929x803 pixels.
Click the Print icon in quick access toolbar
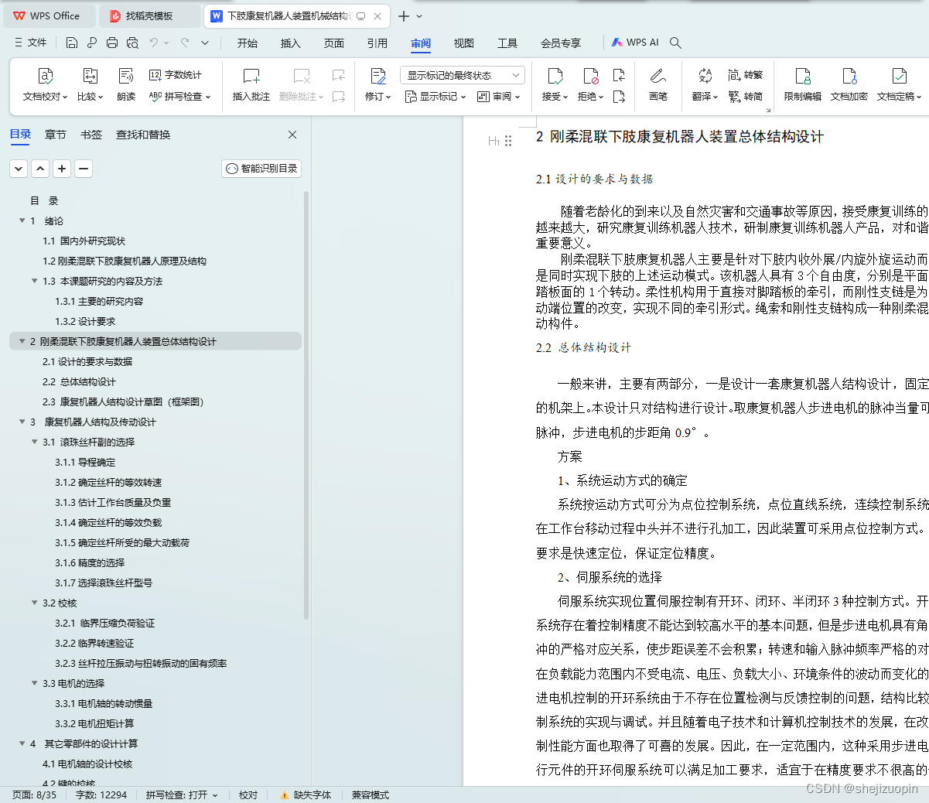coord(112,43)
